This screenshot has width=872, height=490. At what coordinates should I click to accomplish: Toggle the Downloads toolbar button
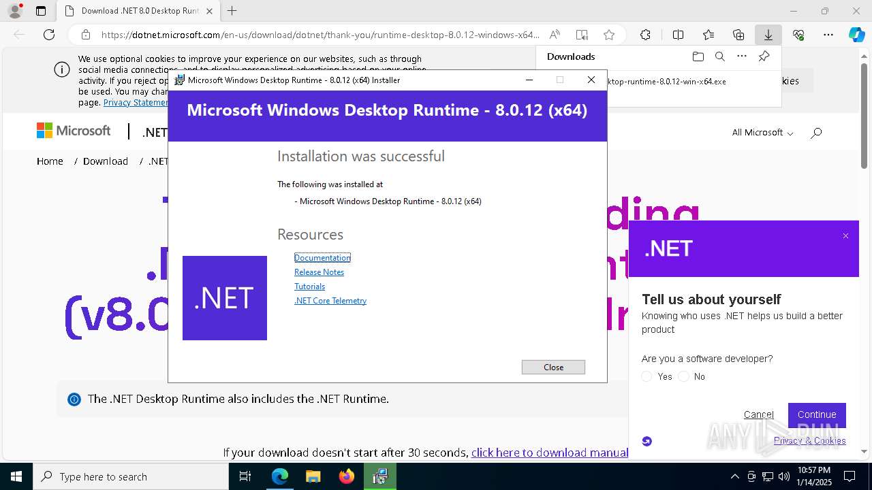[768, 35]
